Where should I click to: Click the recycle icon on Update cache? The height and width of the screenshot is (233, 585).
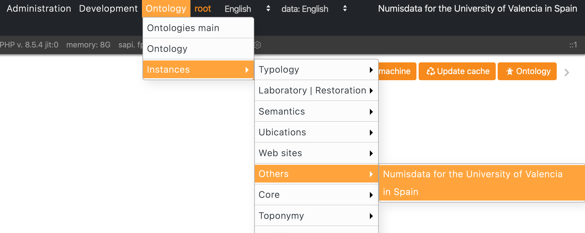(x=431, y=71)
